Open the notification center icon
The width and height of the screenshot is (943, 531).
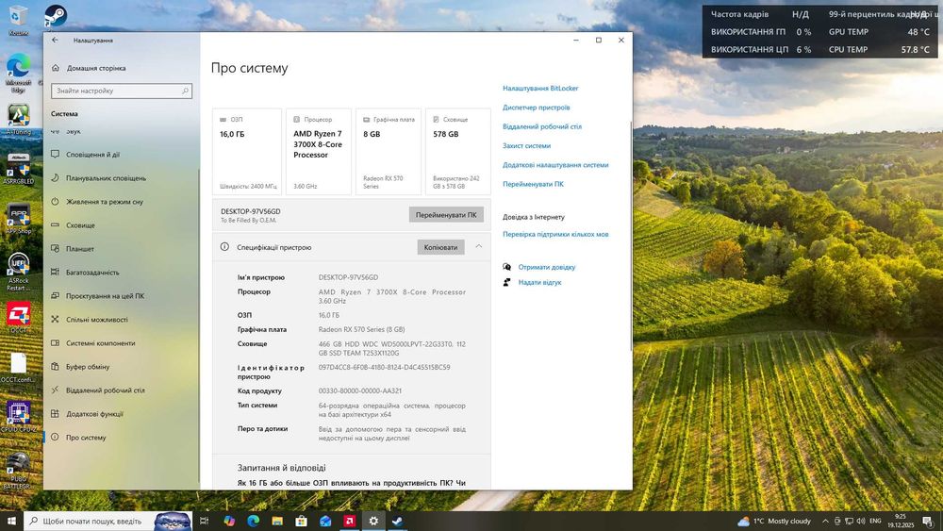(x=928, y=521)
